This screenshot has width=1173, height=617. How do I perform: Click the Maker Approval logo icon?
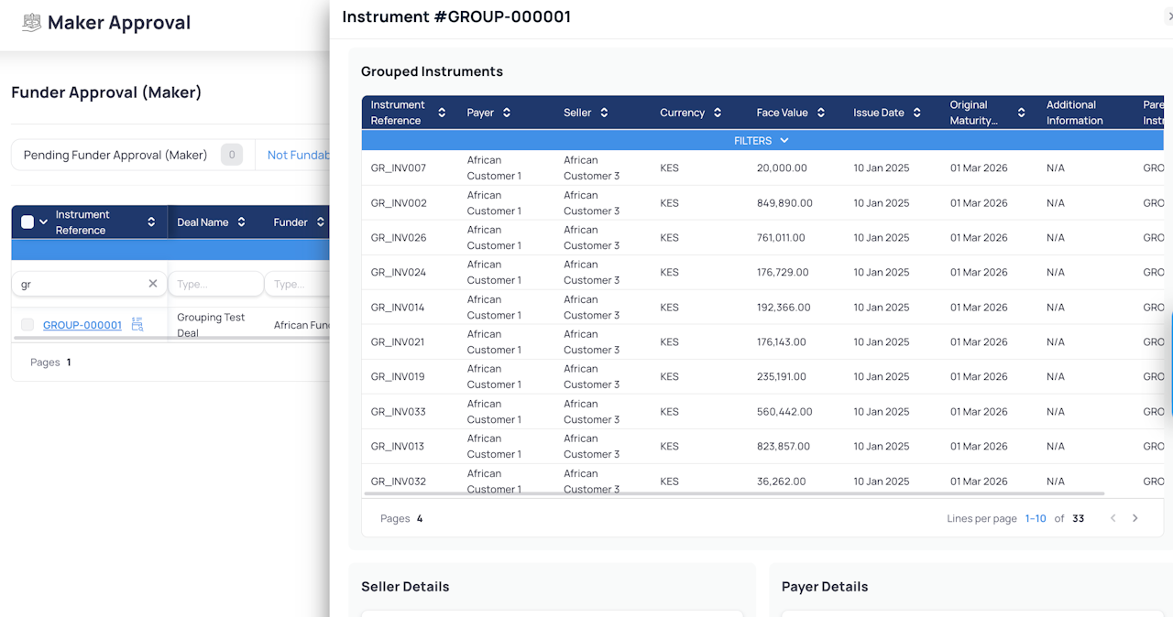tap(31, 23)
